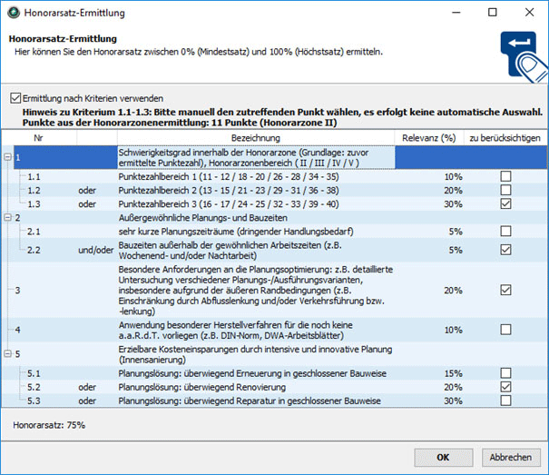Toggle 'Ermittlung nach Kriterien verwenden' checkbox

15,98
